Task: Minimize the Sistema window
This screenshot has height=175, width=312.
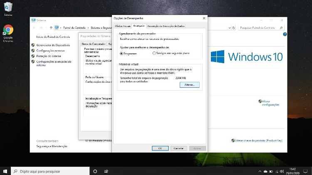Action: [261, 20]
